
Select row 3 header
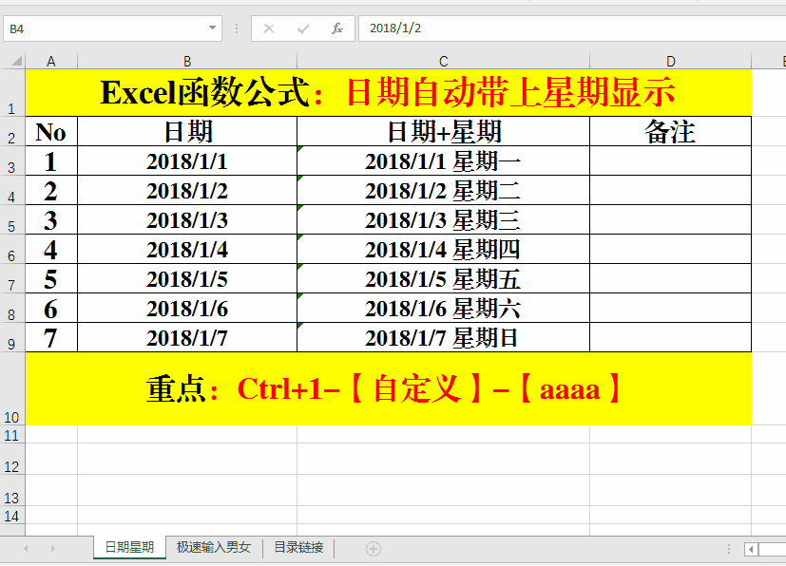[12, 160]
